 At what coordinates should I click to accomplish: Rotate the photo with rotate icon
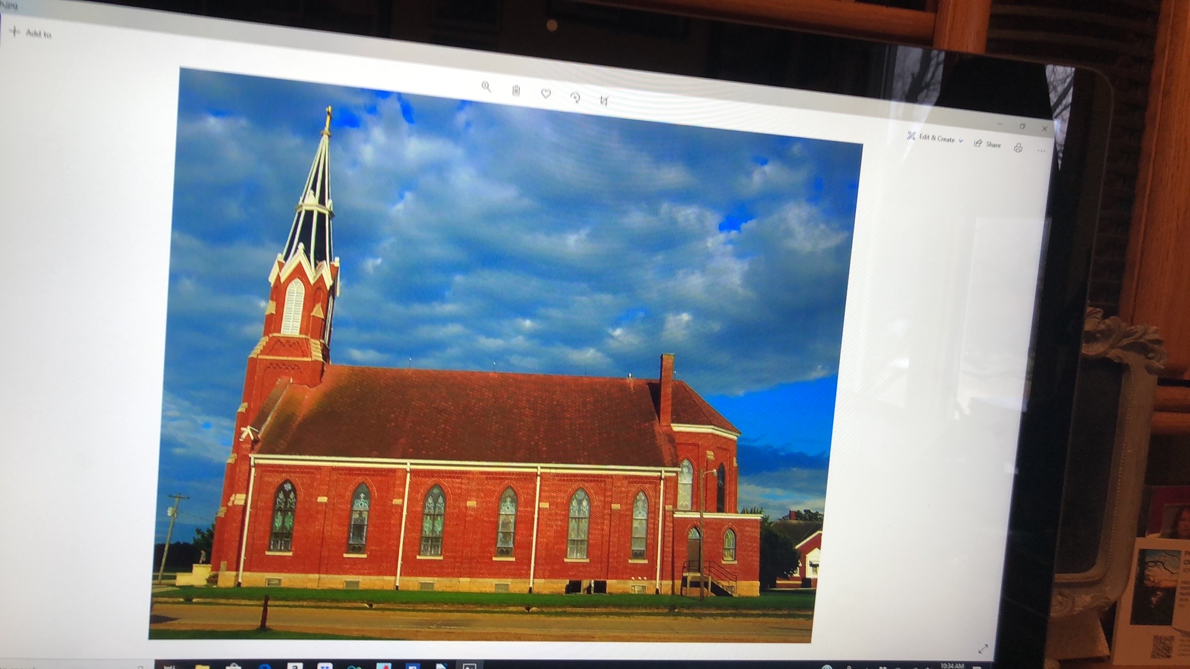(575, 97)
